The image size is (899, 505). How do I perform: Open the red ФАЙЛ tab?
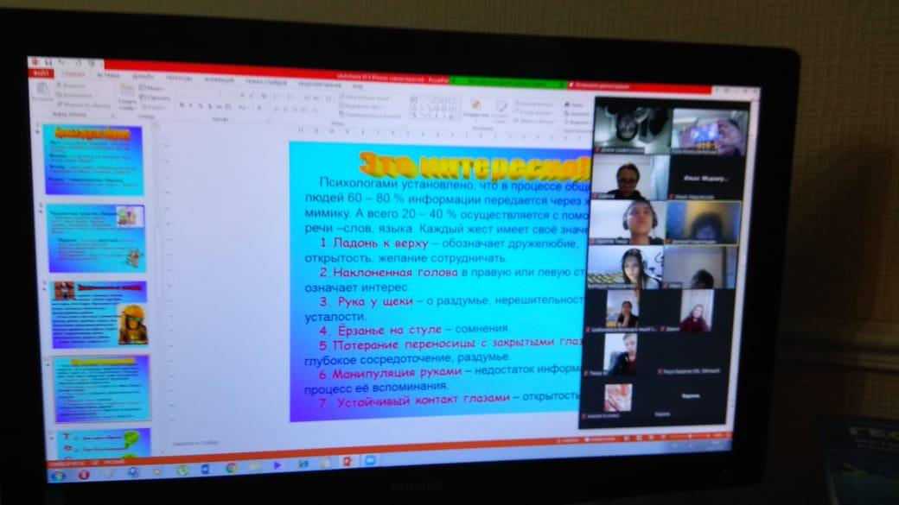[40, 73]
